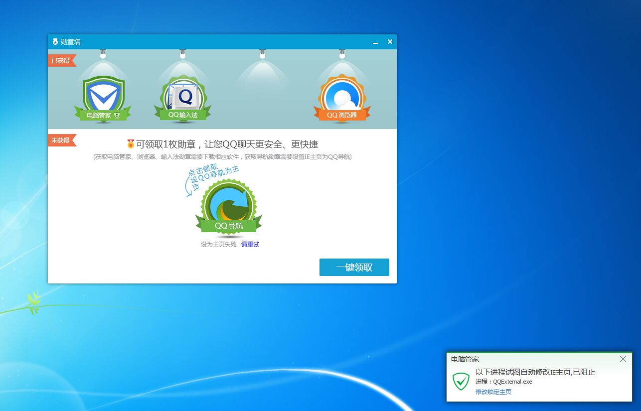
Task: Click the 未获得 ribbon label
Action: [x=62, y=140]
